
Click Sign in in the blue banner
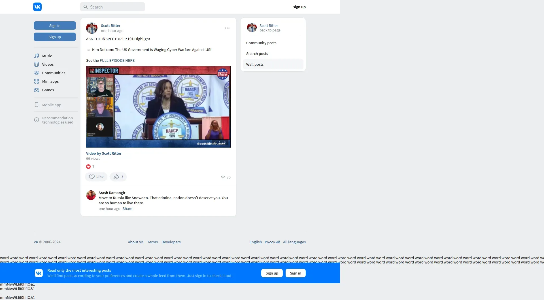(x=296, y=273)
